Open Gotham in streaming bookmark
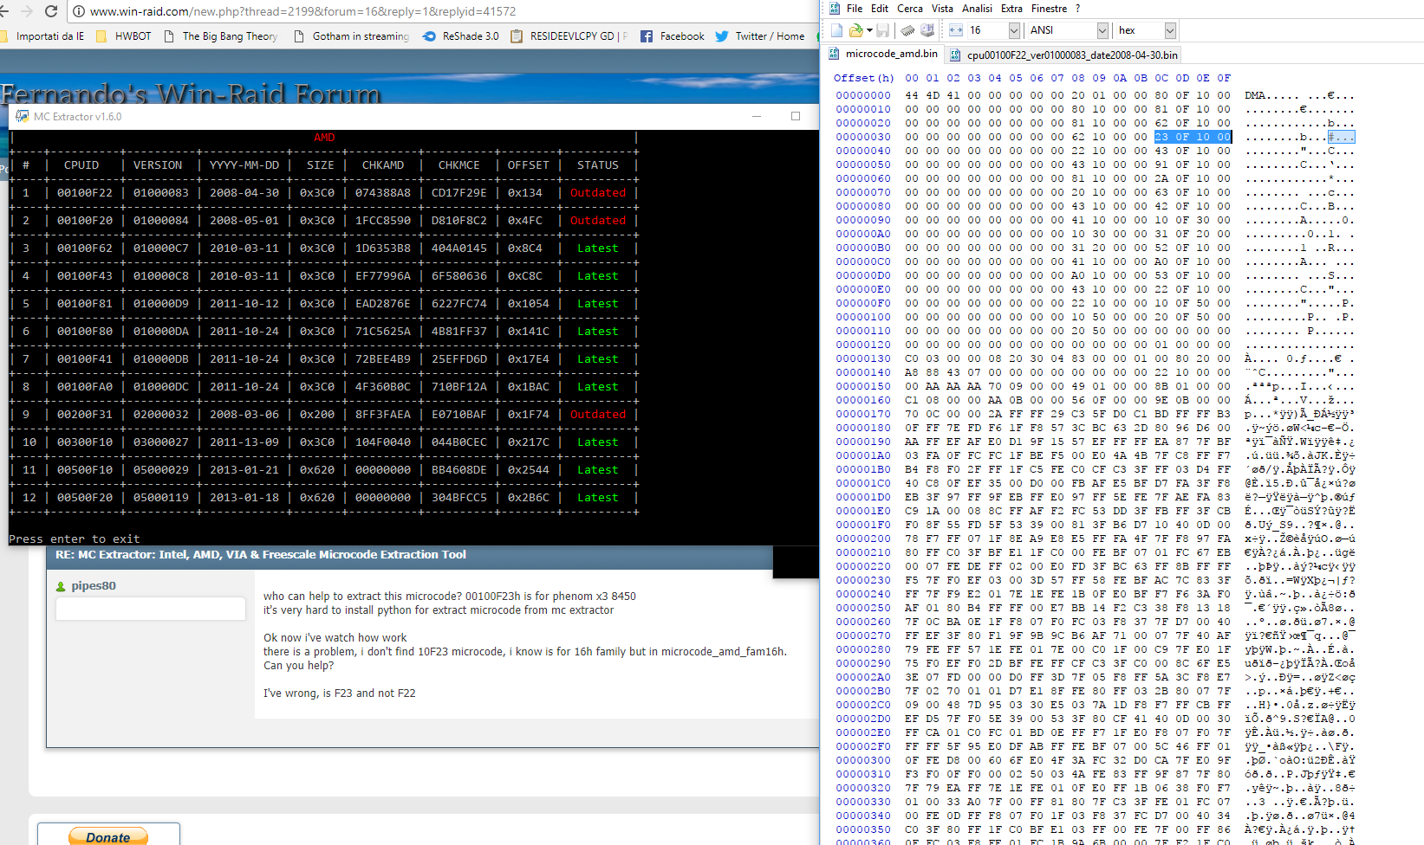1424x845 pixels. (x=351, y=36)
